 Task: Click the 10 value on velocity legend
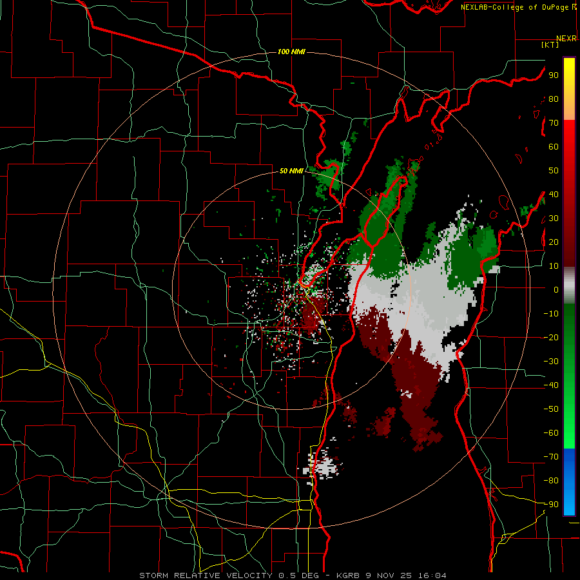[x=554, y=266]
